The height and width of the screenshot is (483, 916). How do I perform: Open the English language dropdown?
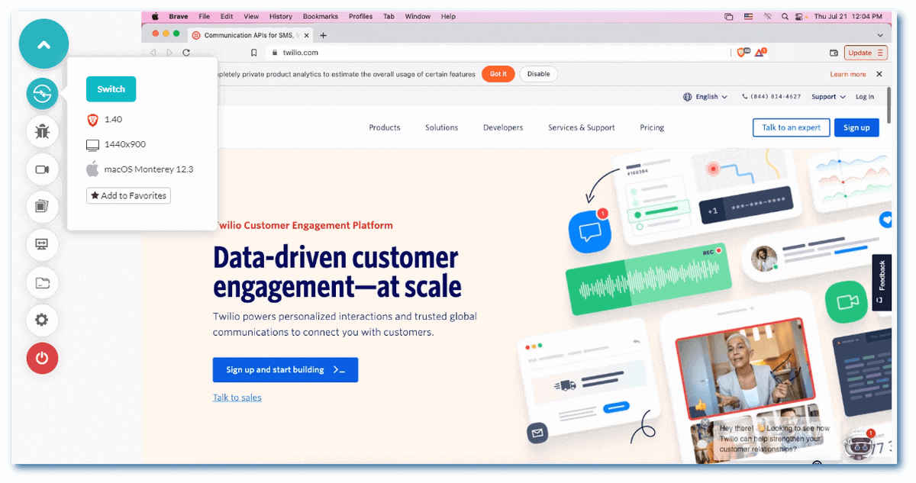click(x=704, y=96)
